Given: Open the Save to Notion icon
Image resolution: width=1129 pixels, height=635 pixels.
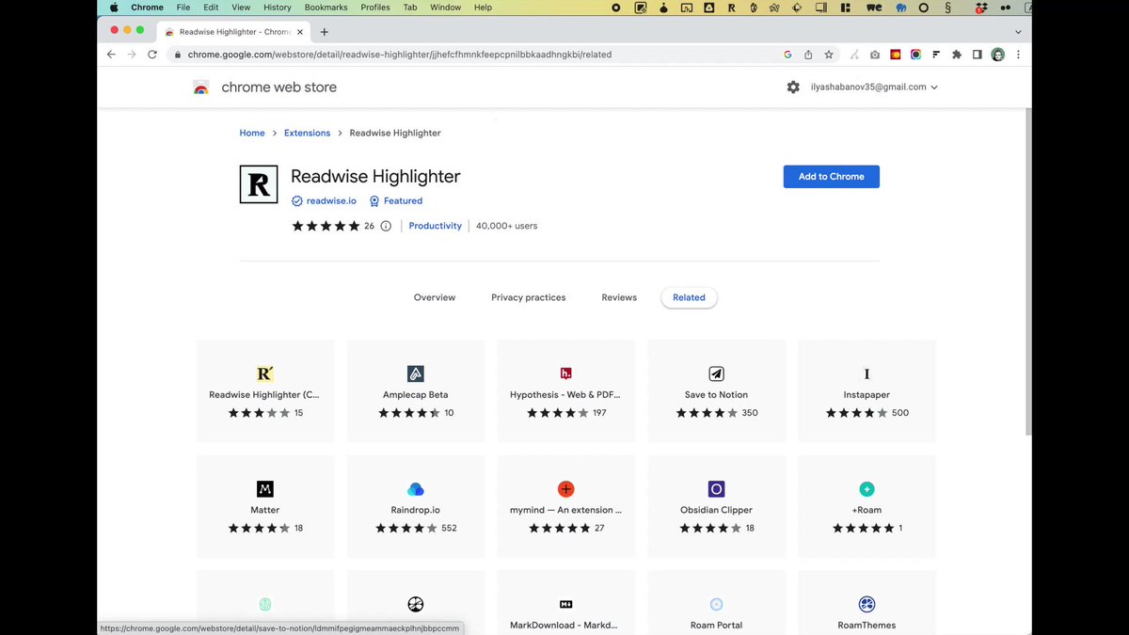Looking at the screenshot, I should tap(717, 373).
